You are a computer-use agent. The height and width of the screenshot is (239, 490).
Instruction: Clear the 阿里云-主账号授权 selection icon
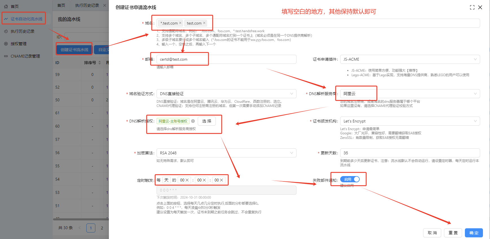193,121
